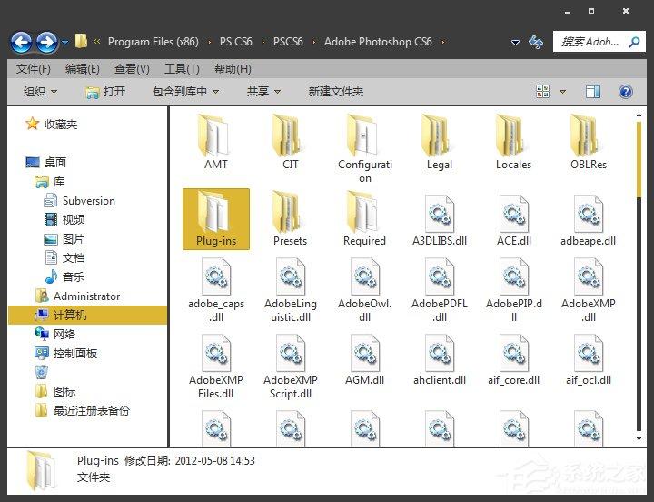Go forward with the Forward arrow button

pyautogui.click(x=47, y=42)
